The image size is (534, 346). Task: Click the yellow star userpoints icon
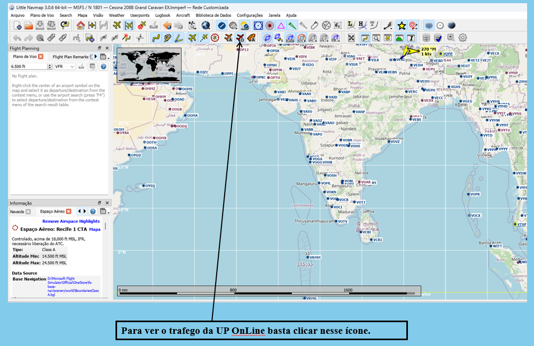pos(402,25)
